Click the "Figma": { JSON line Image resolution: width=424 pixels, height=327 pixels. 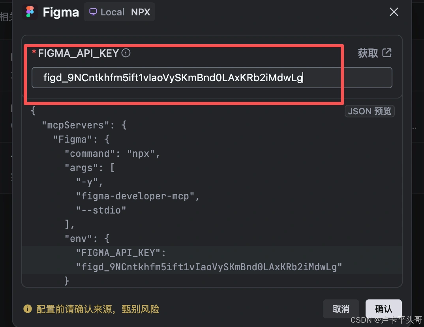point(81,139)
